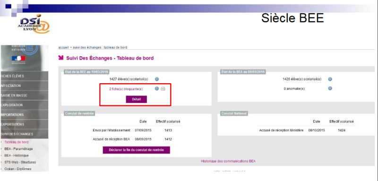Click info icon next to 1426 élève(s) scolarisé(s)

click(330, 79)
